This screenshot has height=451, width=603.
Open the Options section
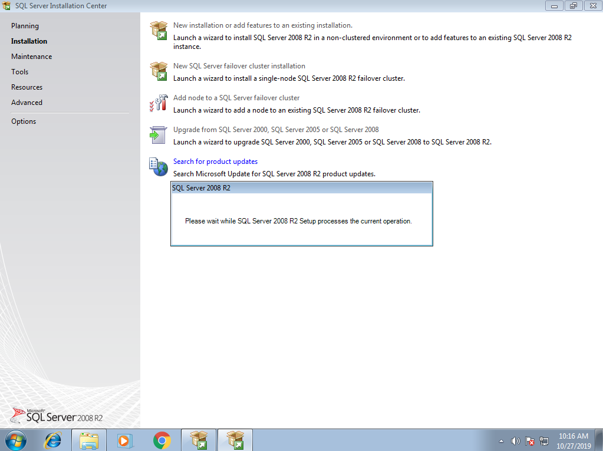click(24, 121)
